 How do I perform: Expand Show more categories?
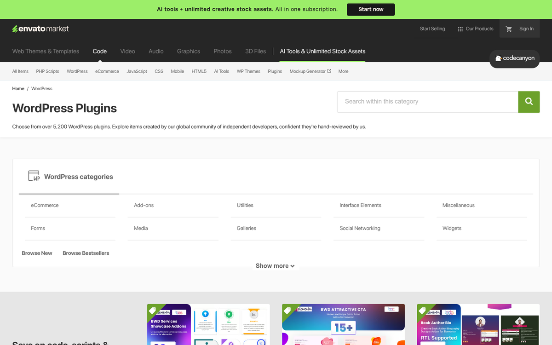coord(275,265)
